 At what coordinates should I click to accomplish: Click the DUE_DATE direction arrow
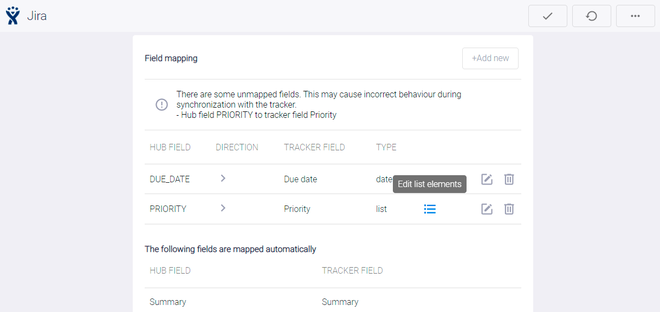pyautogui.click(x=223, y=178)
